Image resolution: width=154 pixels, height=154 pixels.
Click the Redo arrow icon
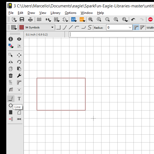pos(142,19)
